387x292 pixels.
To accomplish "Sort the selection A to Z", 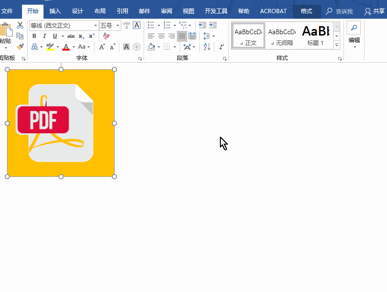I will 207,47.
